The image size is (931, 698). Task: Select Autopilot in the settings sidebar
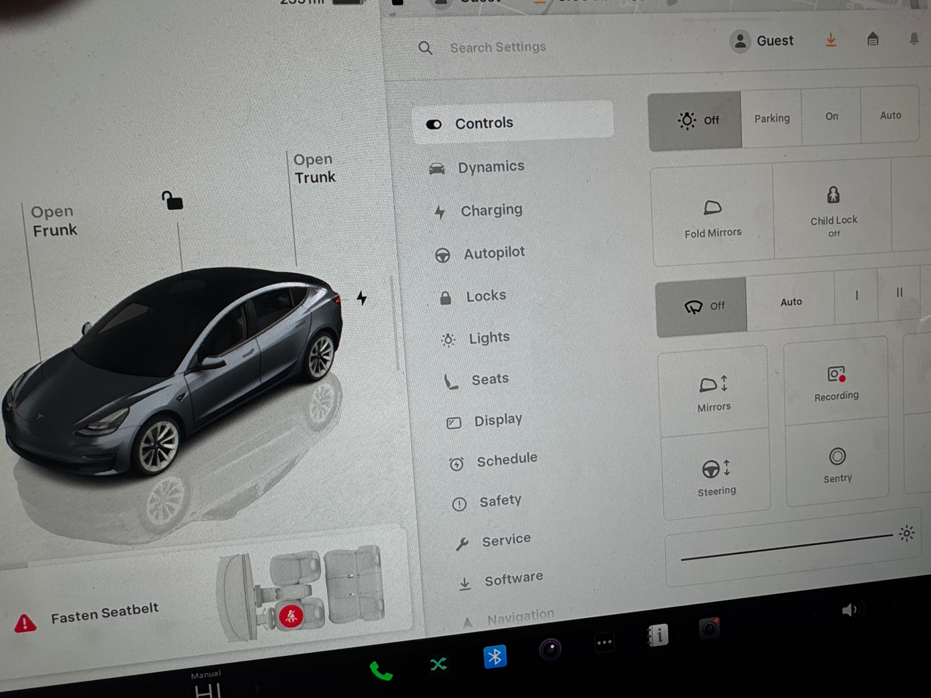tap(493, 252)
